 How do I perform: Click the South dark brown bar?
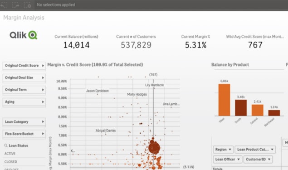[x=241, y=108]
